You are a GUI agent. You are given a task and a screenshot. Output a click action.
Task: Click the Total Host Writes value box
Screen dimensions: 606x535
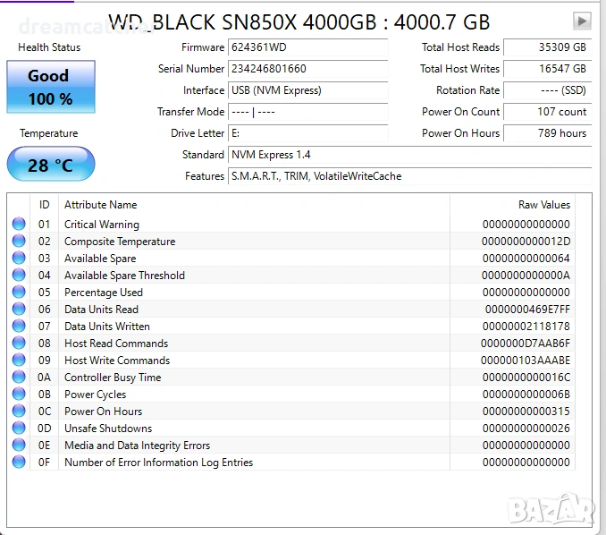tap(546, 69)
